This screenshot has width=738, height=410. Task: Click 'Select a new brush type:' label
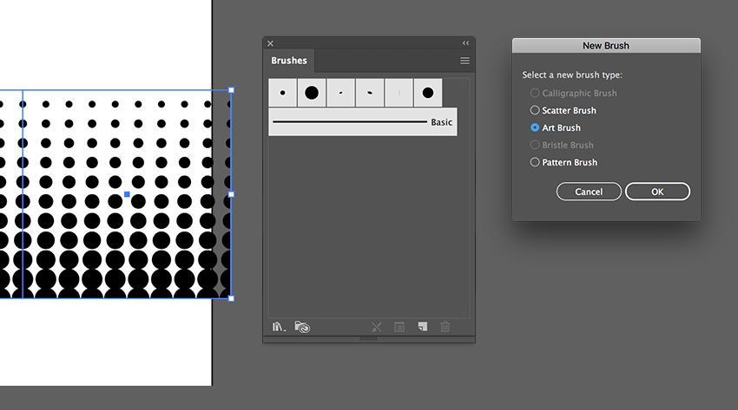point(572,75)
